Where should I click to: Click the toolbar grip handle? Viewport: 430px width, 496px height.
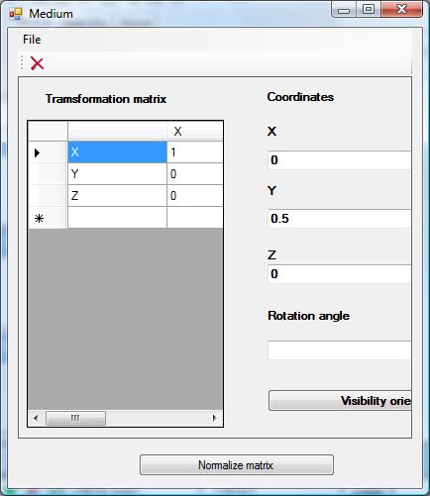pyautogui.click(x=22, y=63)
